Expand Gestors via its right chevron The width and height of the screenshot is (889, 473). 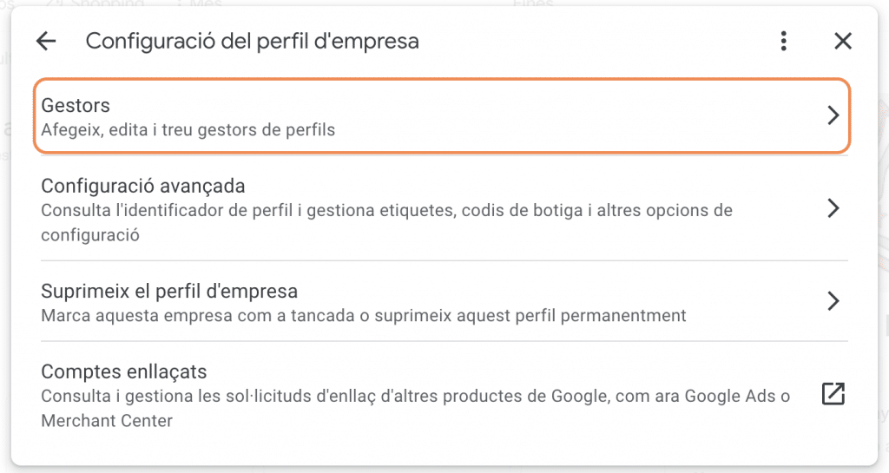click(833, 115)
